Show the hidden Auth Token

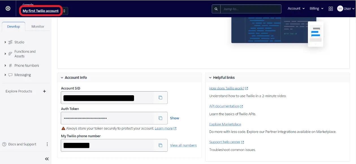pos(174,118)
